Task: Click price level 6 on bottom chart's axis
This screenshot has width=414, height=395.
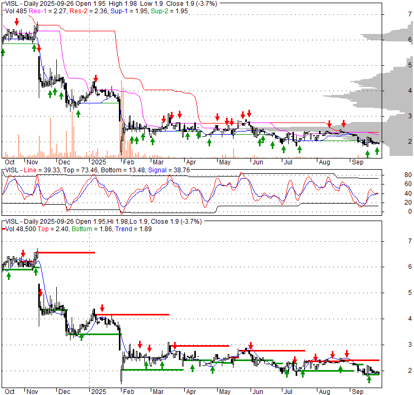Action: pos(410,267)
